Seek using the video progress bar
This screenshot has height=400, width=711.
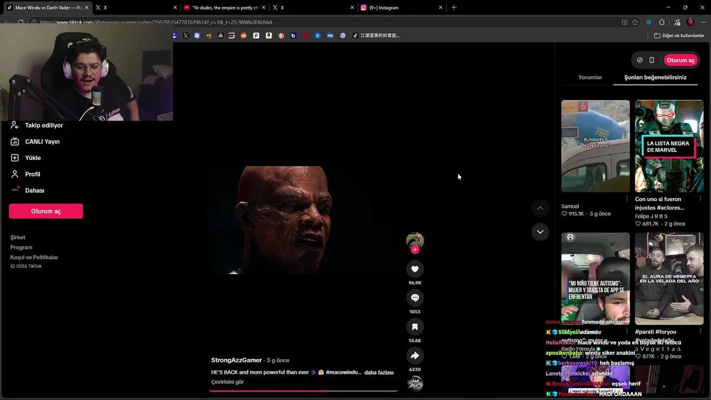click(303, 391)
